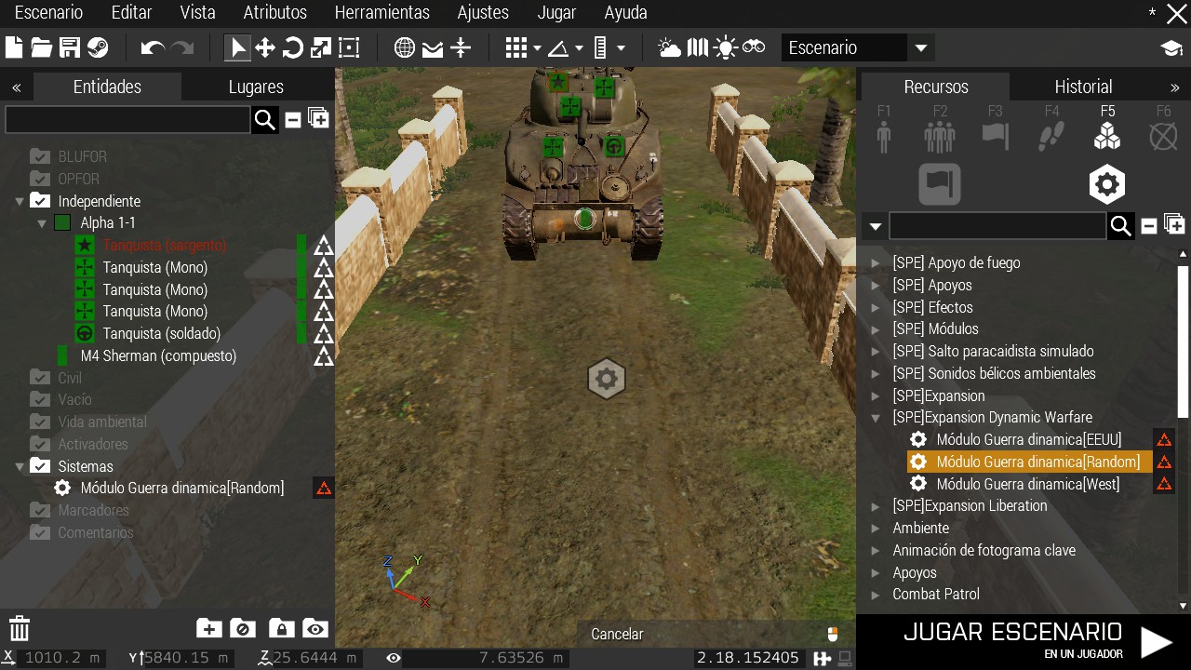Select logic entities flag submode icon
This screenshot has width=1191, height=670.
click(940, 184)
